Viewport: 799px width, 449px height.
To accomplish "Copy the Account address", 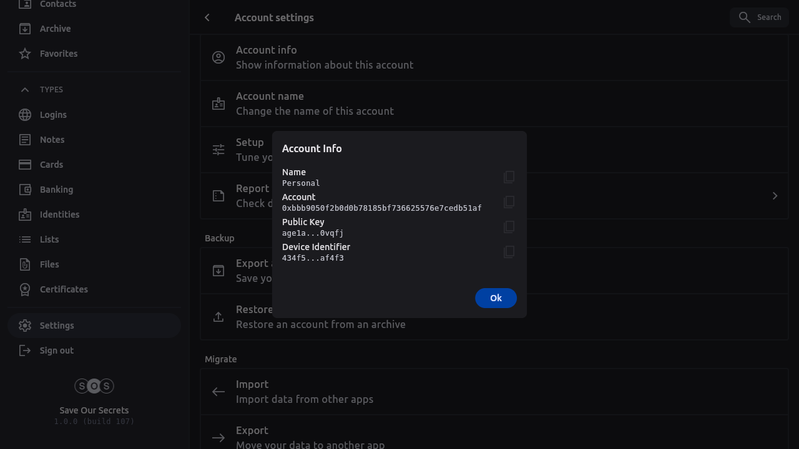I will click(x=509, y=202).
